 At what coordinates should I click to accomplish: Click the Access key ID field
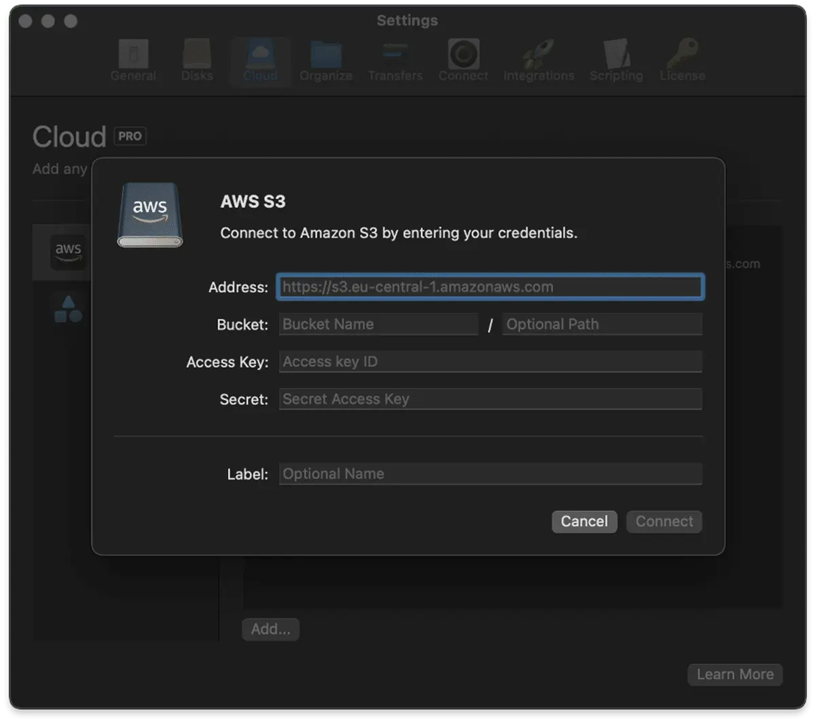point(490,362)
